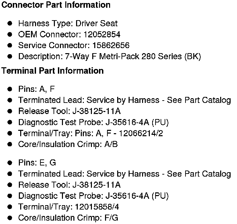
Task: Select first Diagnostic Test Probe J-35616-4A line
Action: pos(93,122)
